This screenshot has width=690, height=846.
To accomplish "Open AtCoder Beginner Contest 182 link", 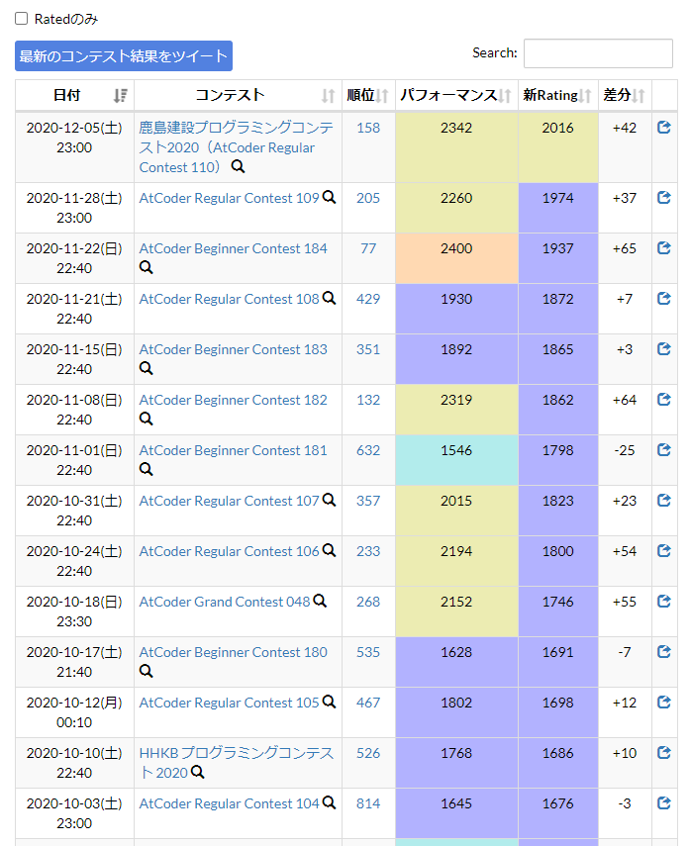I will 234,400.
